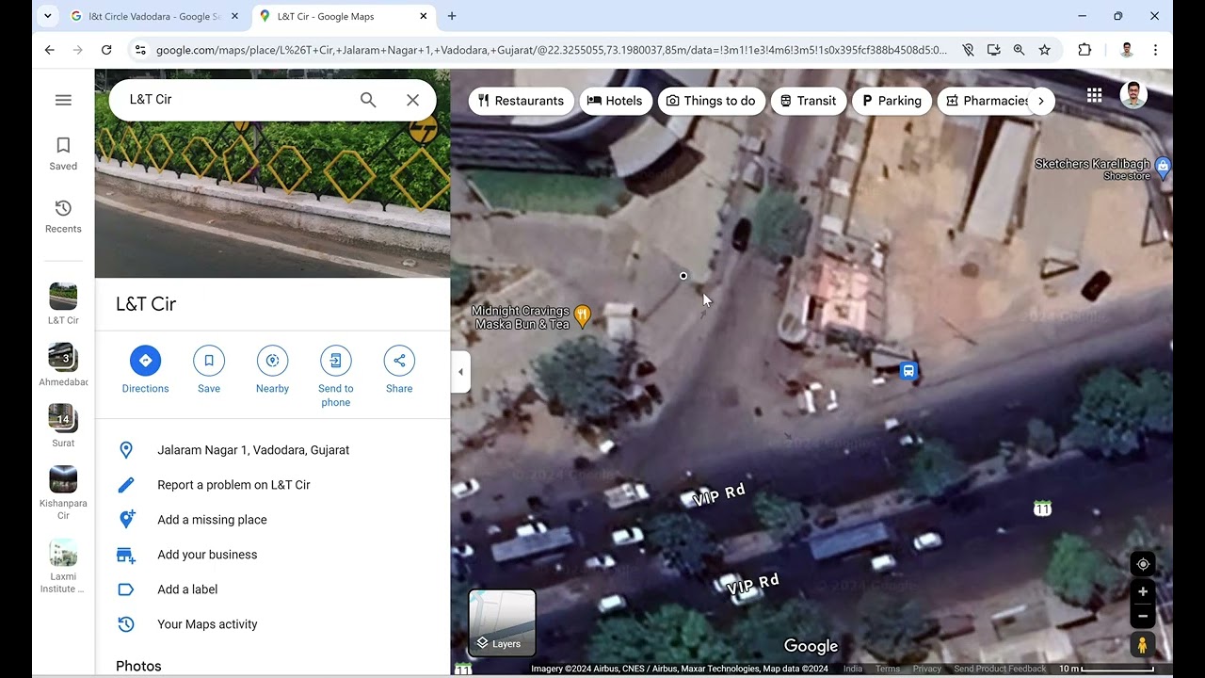The width and height of the screenshot is (1205, 678).
Task: Toggle the 10 m scale bar units
Action: (1106, 669)
